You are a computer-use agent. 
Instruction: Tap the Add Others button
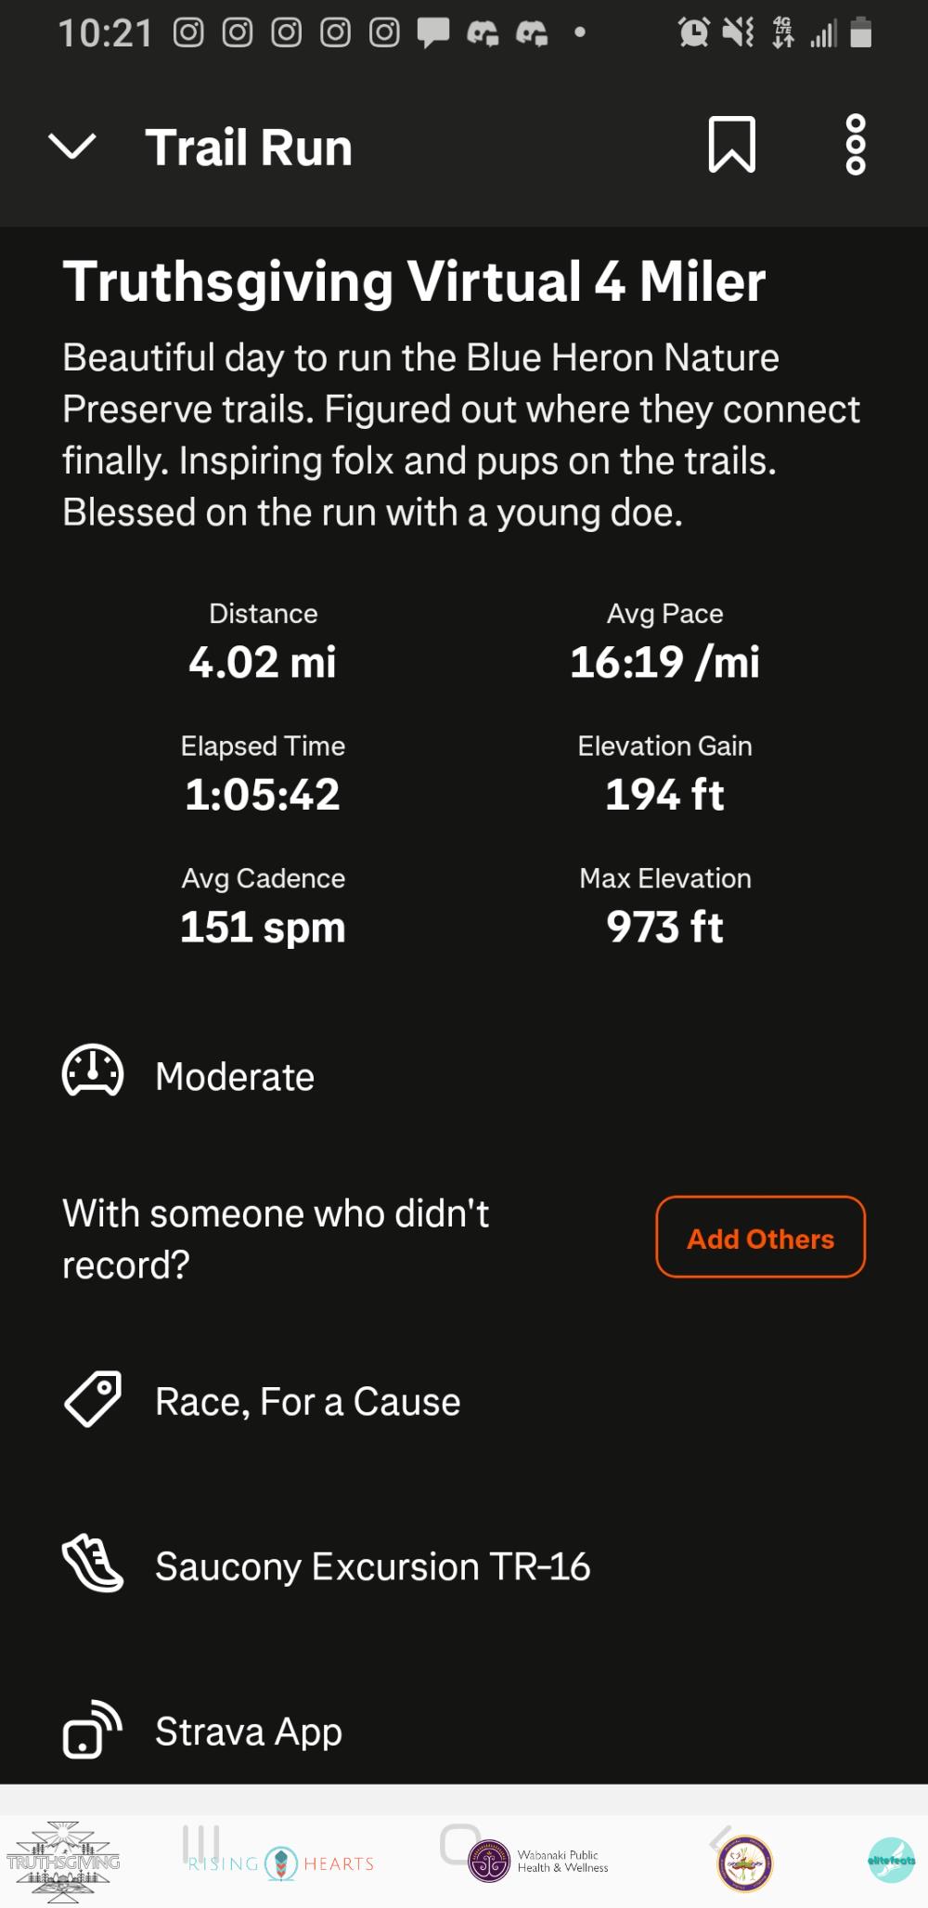pyautogui.click(x=760, y=1238)
